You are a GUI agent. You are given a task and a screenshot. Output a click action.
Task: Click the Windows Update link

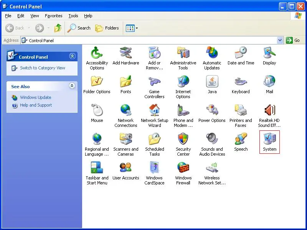pyautogui.click(x=36, y=97)
